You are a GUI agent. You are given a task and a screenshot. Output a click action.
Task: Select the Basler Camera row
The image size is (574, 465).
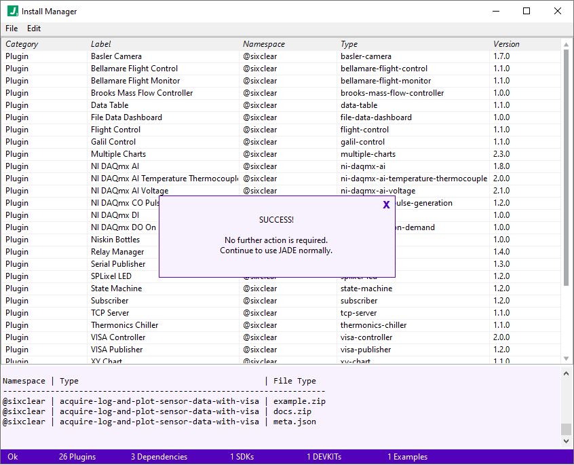[x=281, y=56]
